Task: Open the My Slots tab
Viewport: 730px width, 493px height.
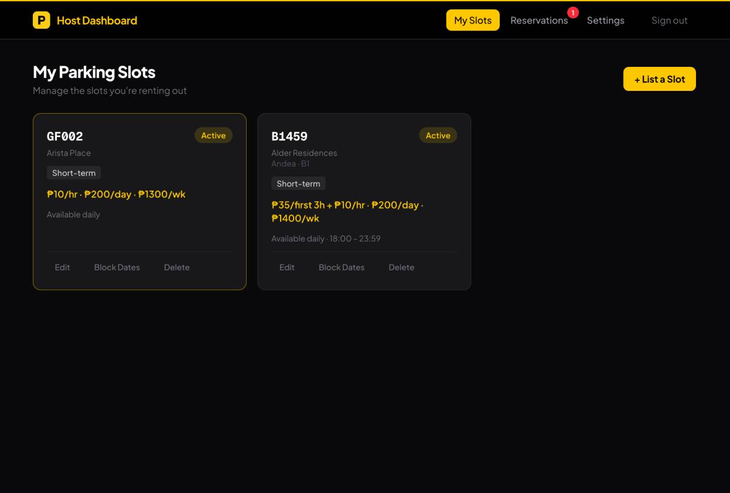Action: coord(473,21)
